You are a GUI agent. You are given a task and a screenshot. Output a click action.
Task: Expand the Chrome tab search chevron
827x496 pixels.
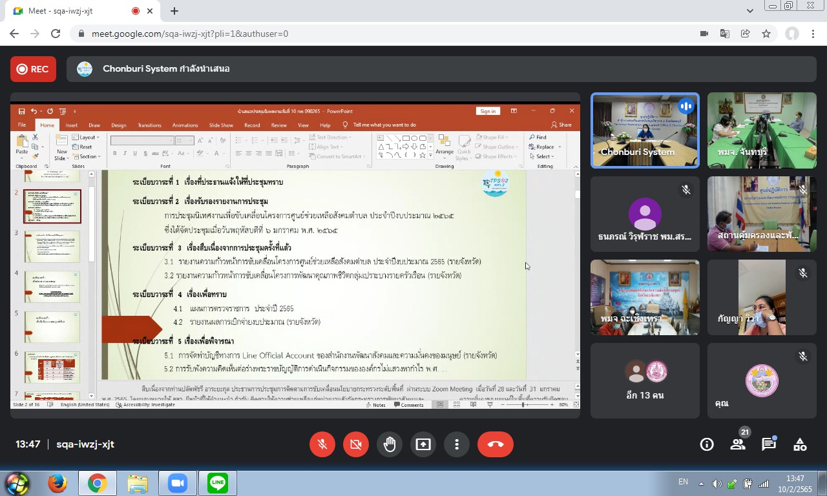pos(750,11)
